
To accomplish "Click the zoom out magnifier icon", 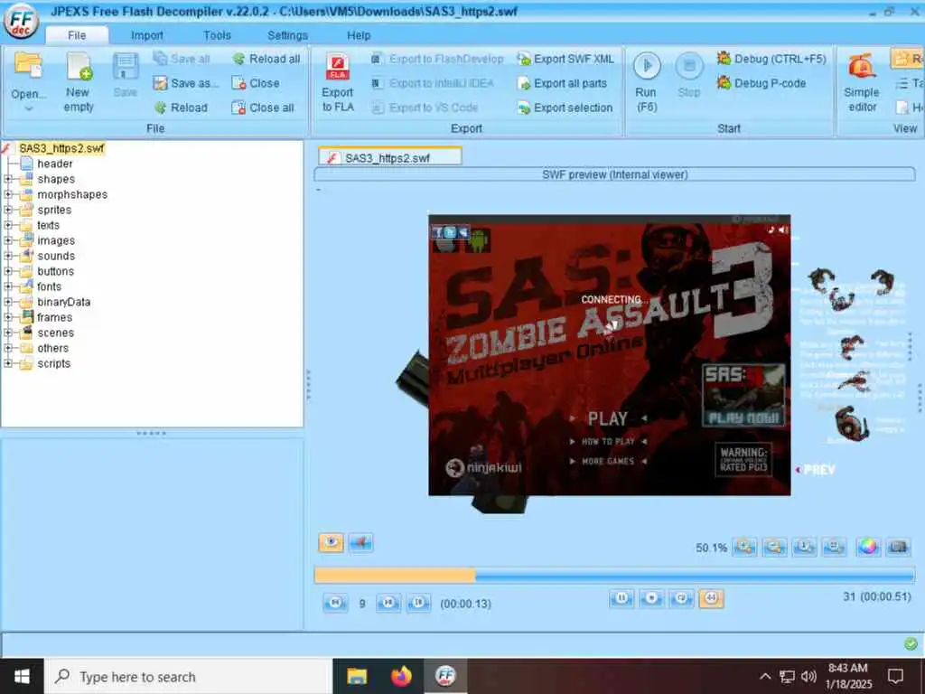I will [x=774, y=547].
